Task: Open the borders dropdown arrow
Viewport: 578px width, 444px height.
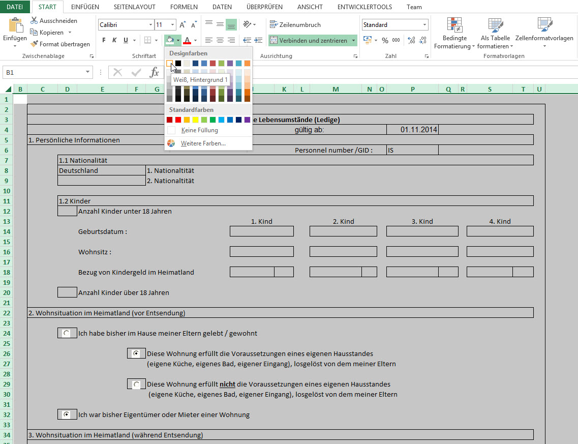Action: (156, 40)
